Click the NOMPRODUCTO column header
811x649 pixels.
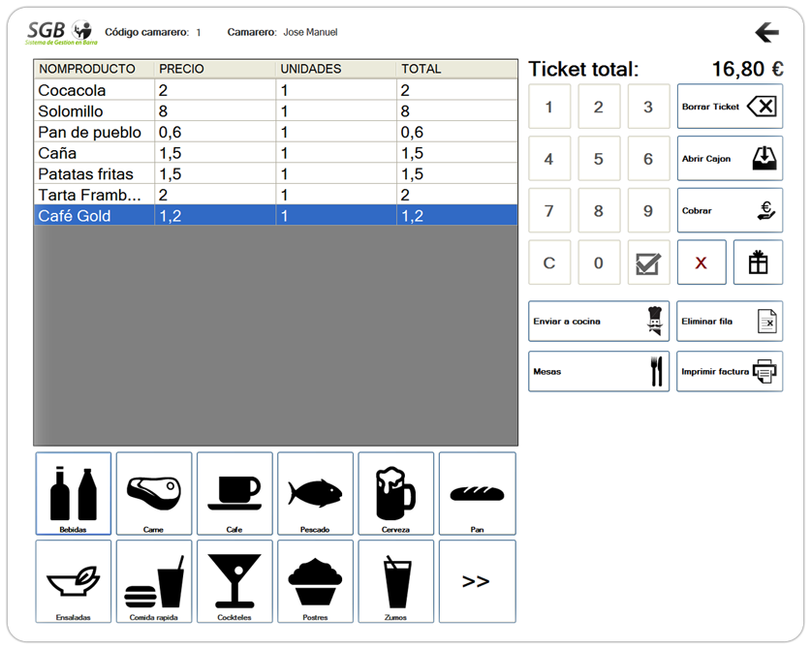tap(94, 69)
